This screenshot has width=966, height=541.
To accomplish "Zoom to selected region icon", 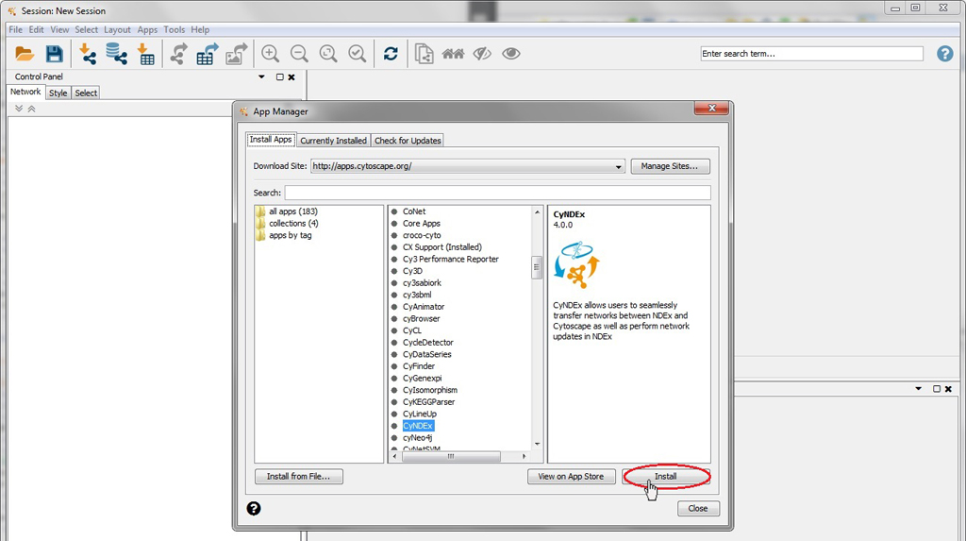I will click(357, 54).
